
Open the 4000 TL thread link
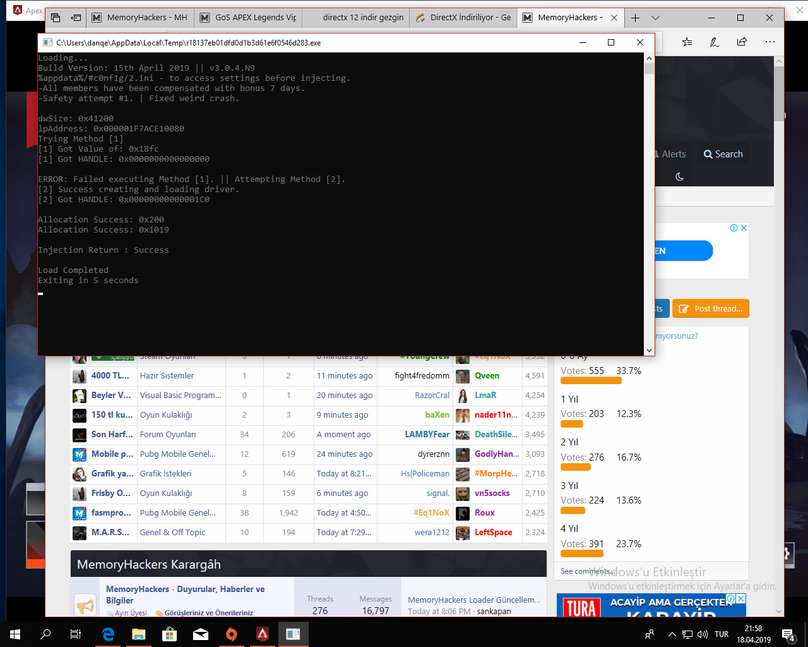(110, 375)
